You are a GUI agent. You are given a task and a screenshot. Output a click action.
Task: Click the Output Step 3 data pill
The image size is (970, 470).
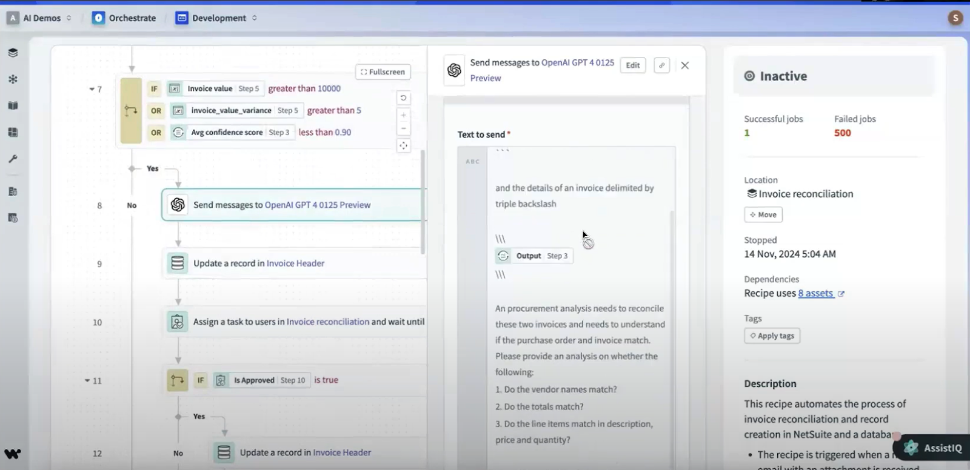[534, 256]
